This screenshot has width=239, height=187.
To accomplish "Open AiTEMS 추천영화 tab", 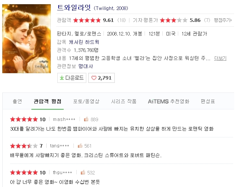I will coord(168,101).
